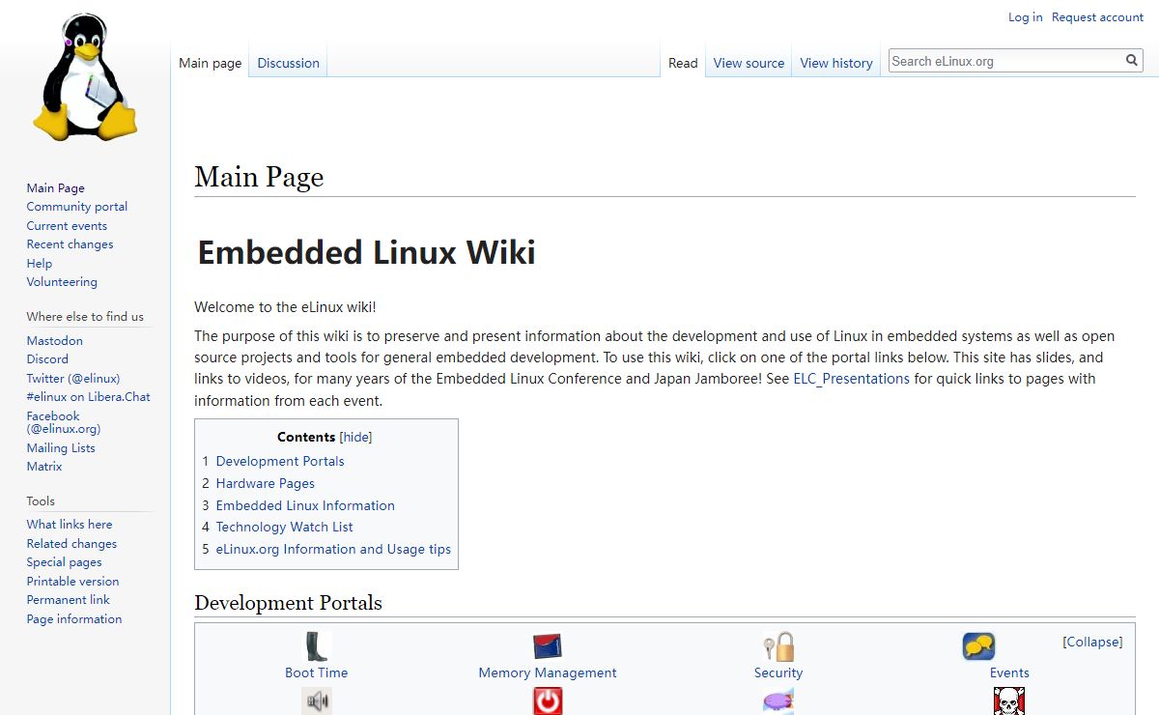Open What links here tool
The height and width of the screenshot is (715, 1159).
click(70, 525)
